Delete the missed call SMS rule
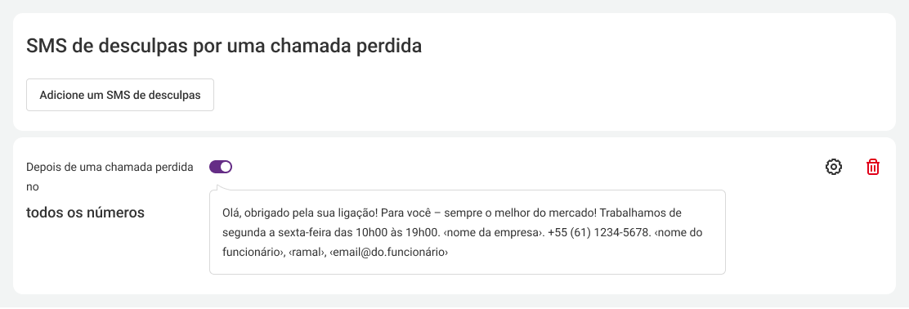 [872, 167]
